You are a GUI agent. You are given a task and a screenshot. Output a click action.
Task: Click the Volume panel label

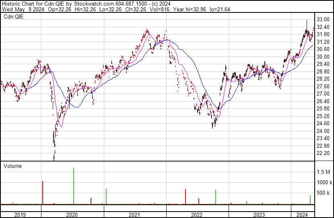tap(12, 166)
